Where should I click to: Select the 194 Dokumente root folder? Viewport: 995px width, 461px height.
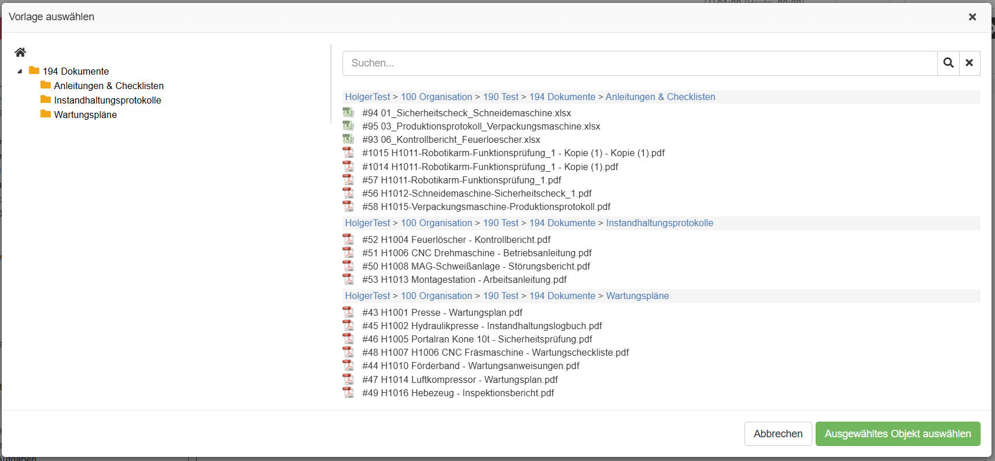coord(75,71)
